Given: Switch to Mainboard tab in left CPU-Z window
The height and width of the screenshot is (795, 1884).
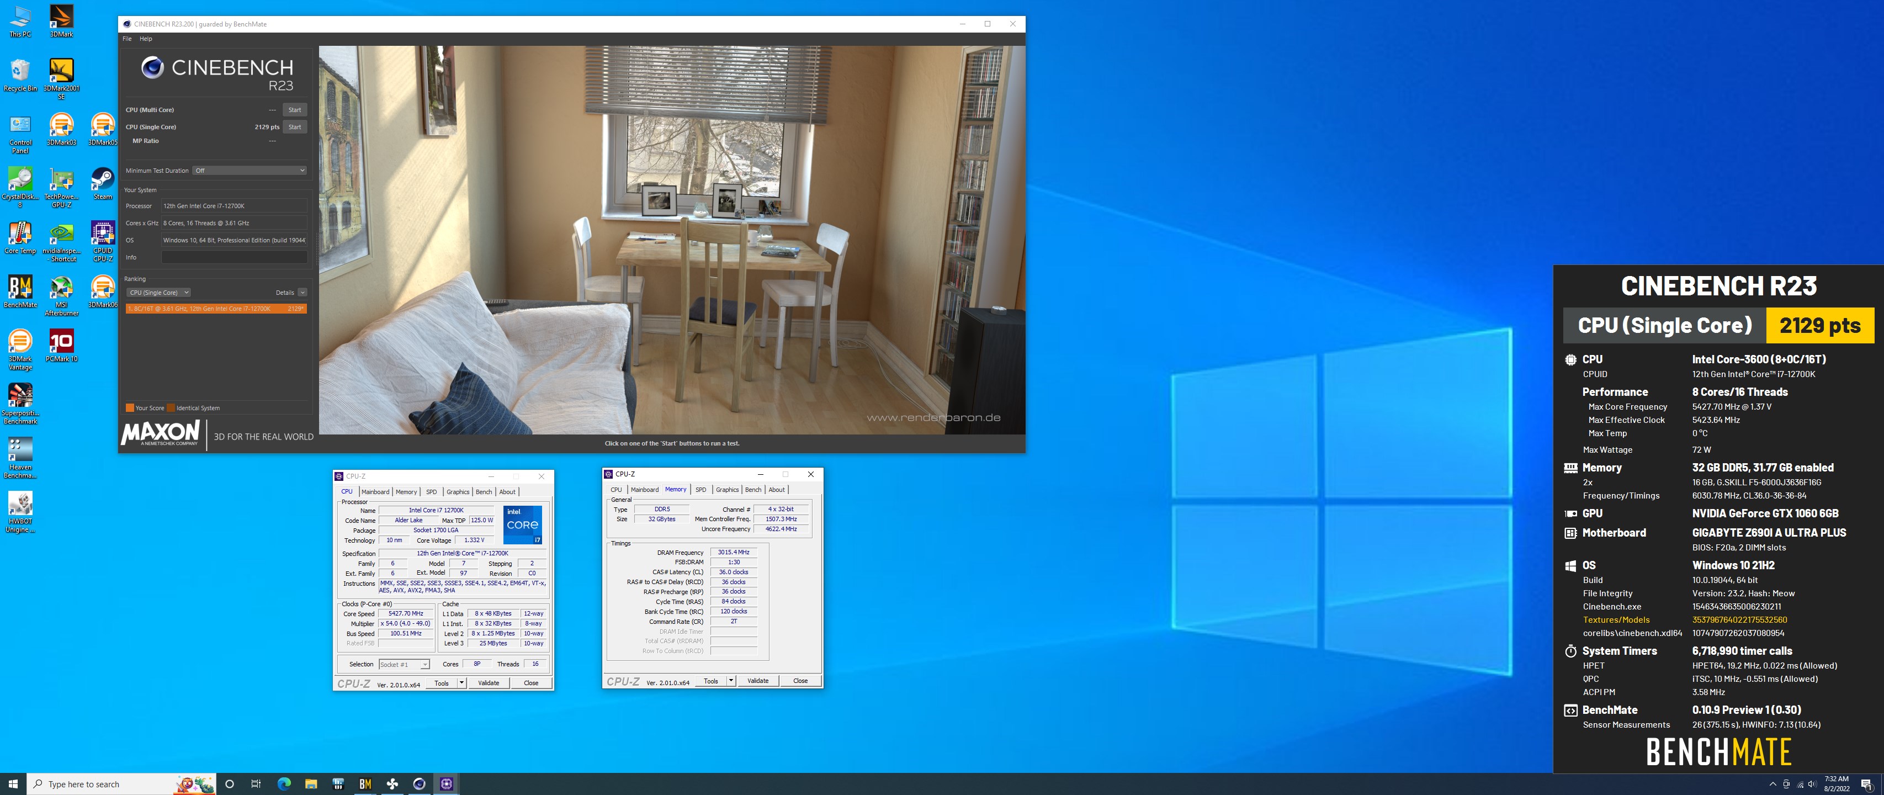Looking at the screenshot, I should pos(375,492).
